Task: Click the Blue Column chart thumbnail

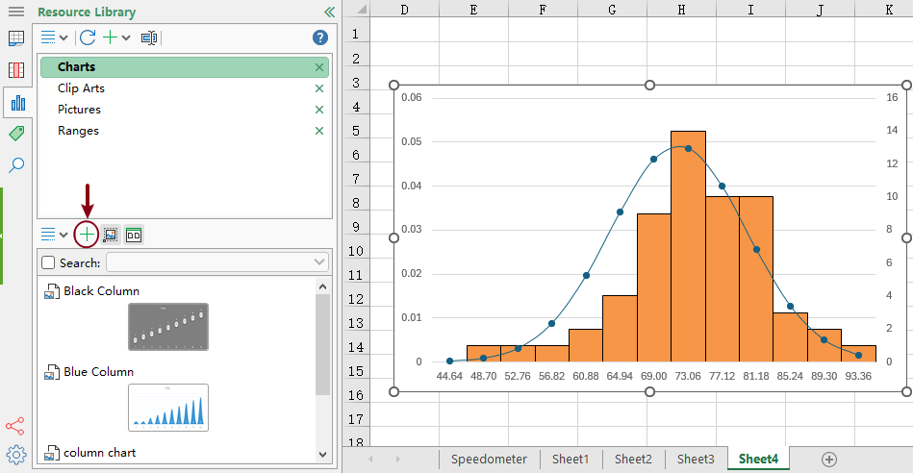Action: [x=168, y=408]
